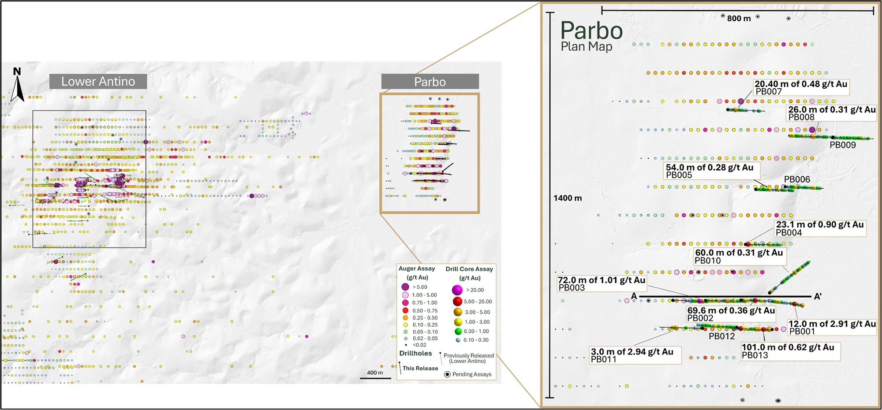Select the Previously Released drillhole symbol
The height and width of the screenshot is (410, 882).
440,358
